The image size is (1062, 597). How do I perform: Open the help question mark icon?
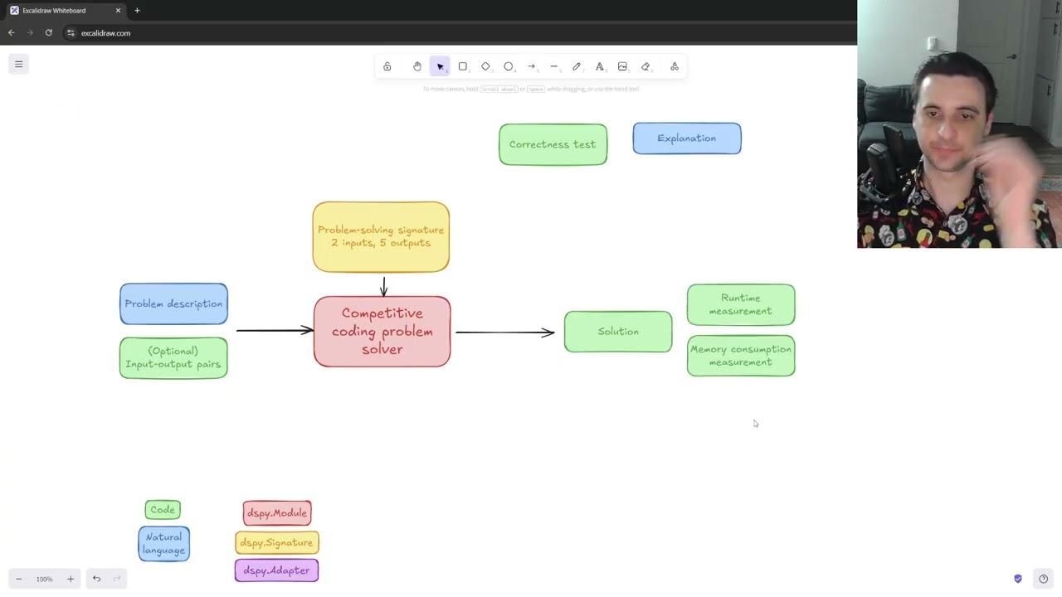[x=1043, y=579]
